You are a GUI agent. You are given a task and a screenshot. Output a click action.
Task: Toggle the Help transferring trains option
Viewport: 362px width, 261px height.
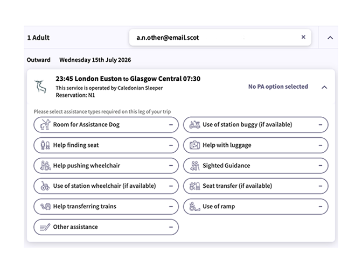click(106, 207)
